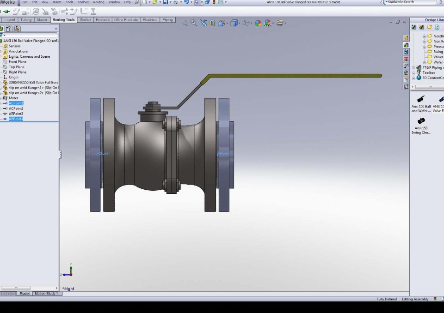The width and height of the screenshot is (444, 313).
Task: Click Add to Library icon in Design Library
Action: (414, 27)
